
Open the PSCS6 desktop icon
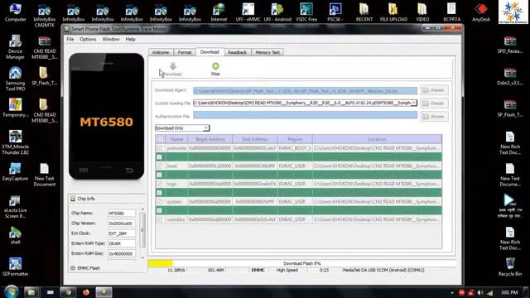click(335, 12)
